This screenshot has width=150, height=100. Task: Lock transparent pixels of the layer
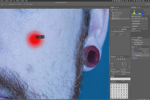click(135, 53)
